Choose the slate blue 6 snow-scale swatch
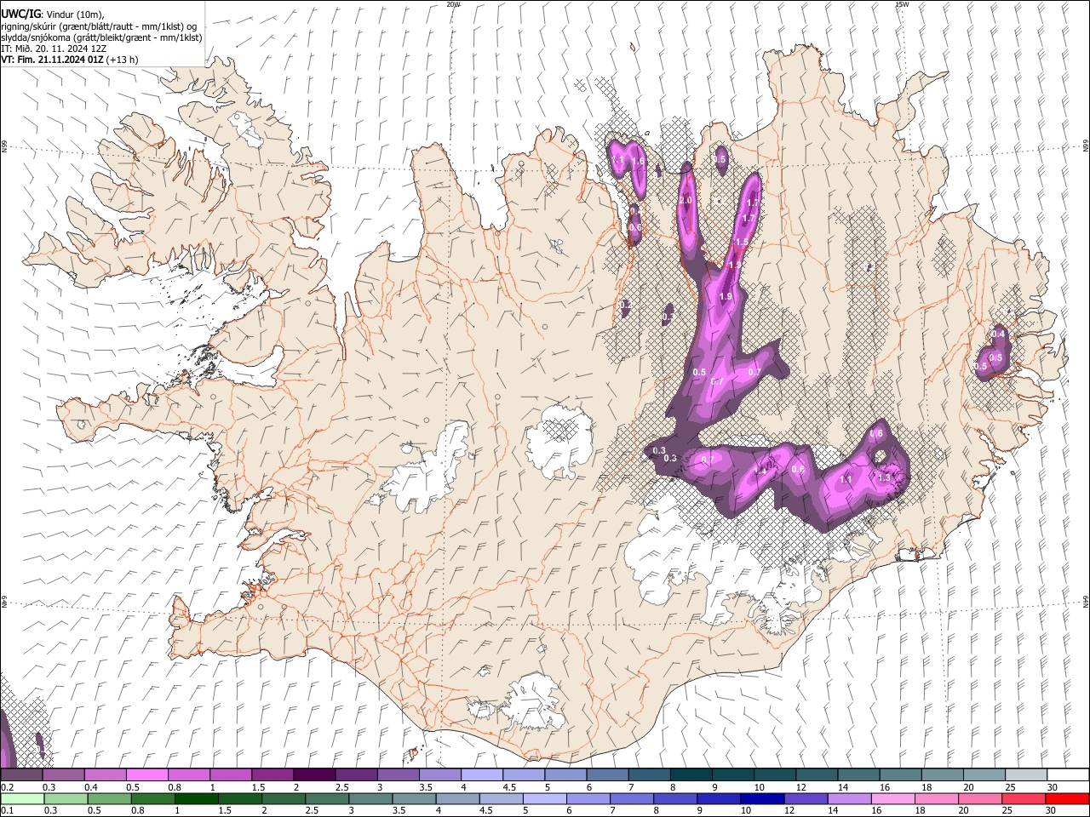The image size is (1090, 817). [x=608, y=774]
